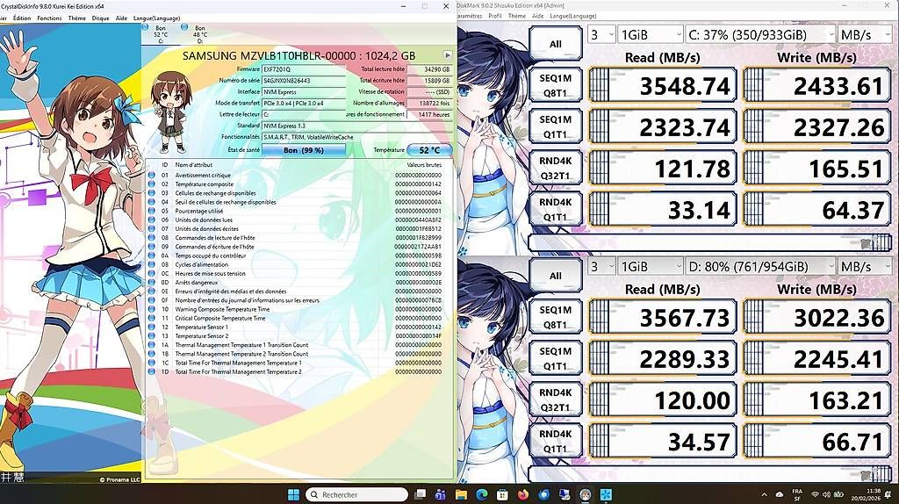Click the Bon (99 %) health status button
This screenshot has height=504, width=899.
click(303, 150)
